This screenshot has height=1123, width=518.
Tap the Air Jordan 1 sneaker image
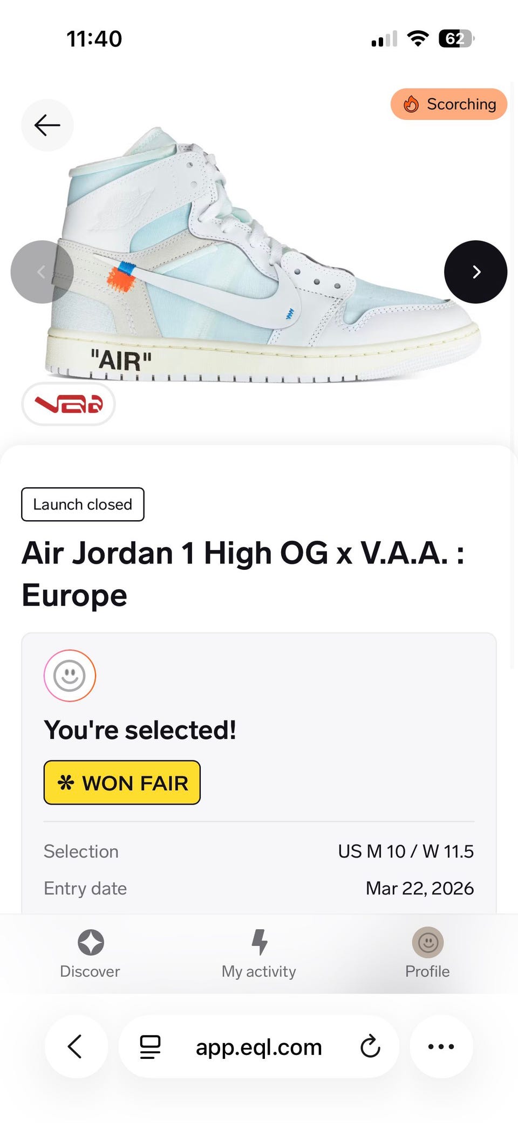click(264, 254)
